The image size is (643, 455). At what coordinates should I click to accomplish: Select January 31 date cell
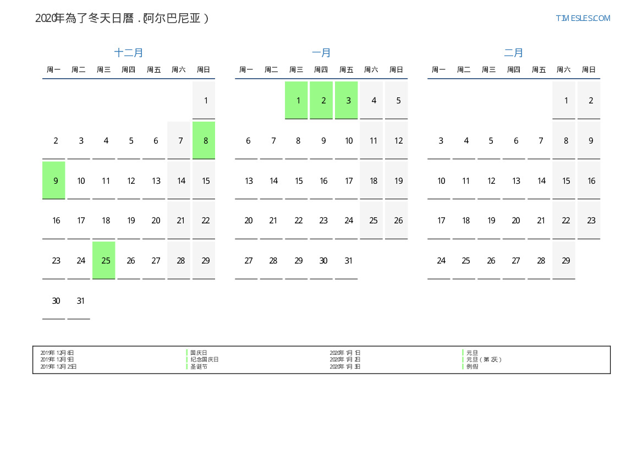[347, 260]
